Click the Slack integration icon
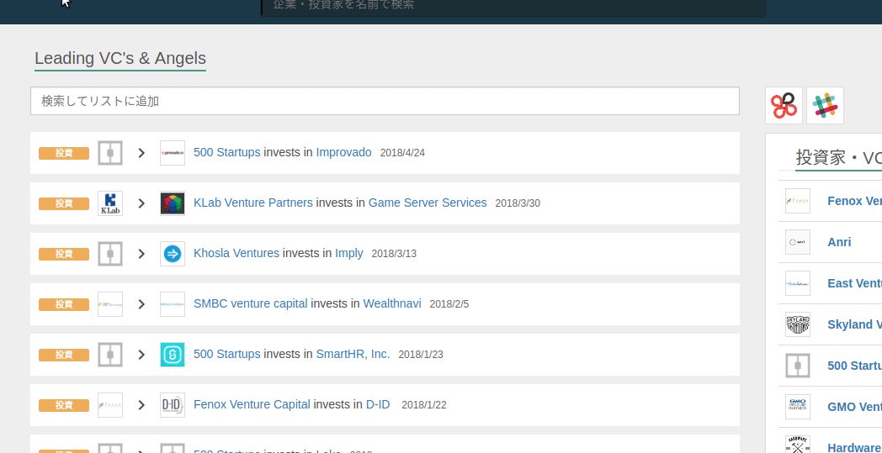Viewport: 882px width, 453px height. tap(825, 105)
